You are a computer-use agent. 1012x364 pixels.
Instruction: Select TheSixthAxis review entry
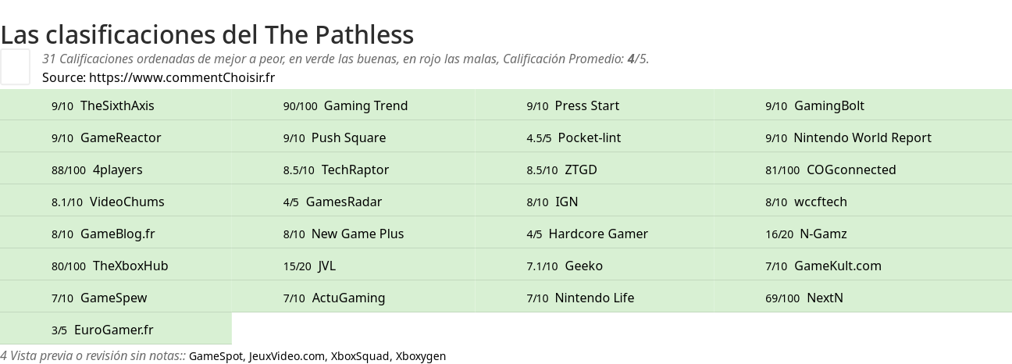117,105
